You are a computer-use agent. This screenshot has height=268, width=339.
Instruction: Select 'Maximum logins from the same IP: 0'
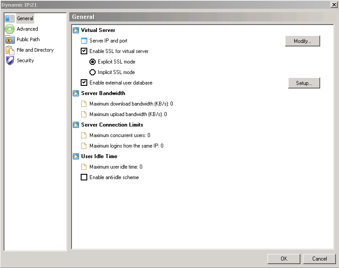pos(126,146)
